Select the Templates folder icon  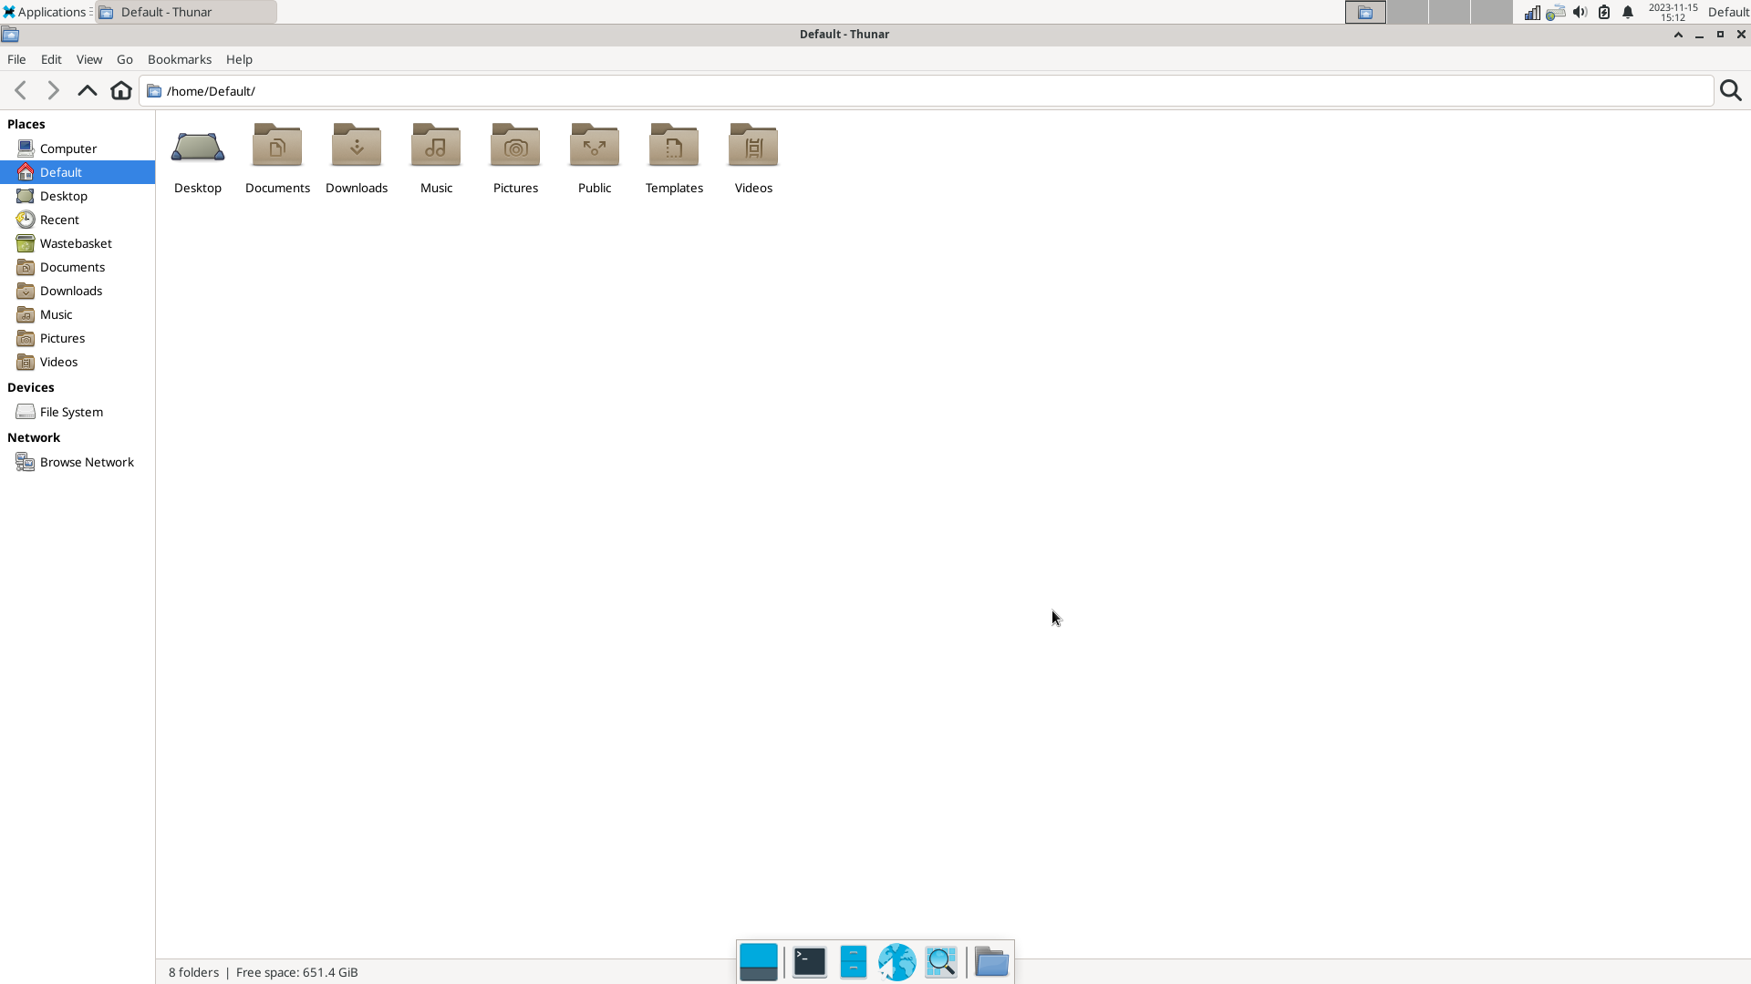click(674, 147)
